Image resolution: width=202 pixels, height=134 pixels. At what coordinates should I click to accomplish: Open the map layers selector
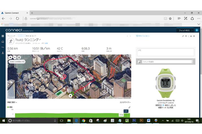click(19, 57)
